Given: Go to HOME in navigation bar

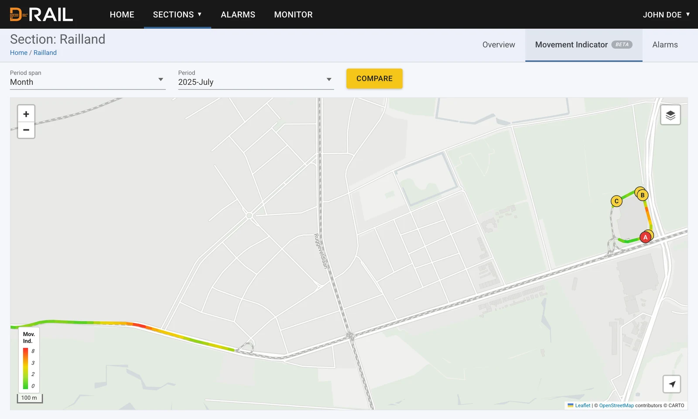Looking at the screenshot, I should pyautogui.click(x=122, y=14).
